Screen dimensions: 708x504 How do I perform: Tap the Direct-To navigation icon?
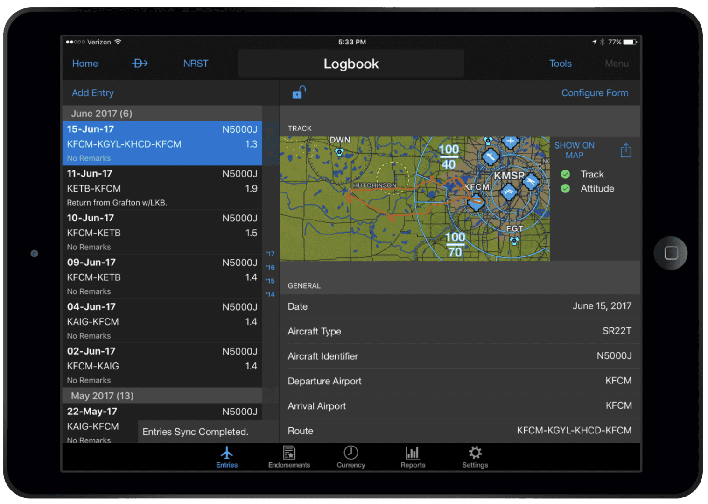[140, 64]
